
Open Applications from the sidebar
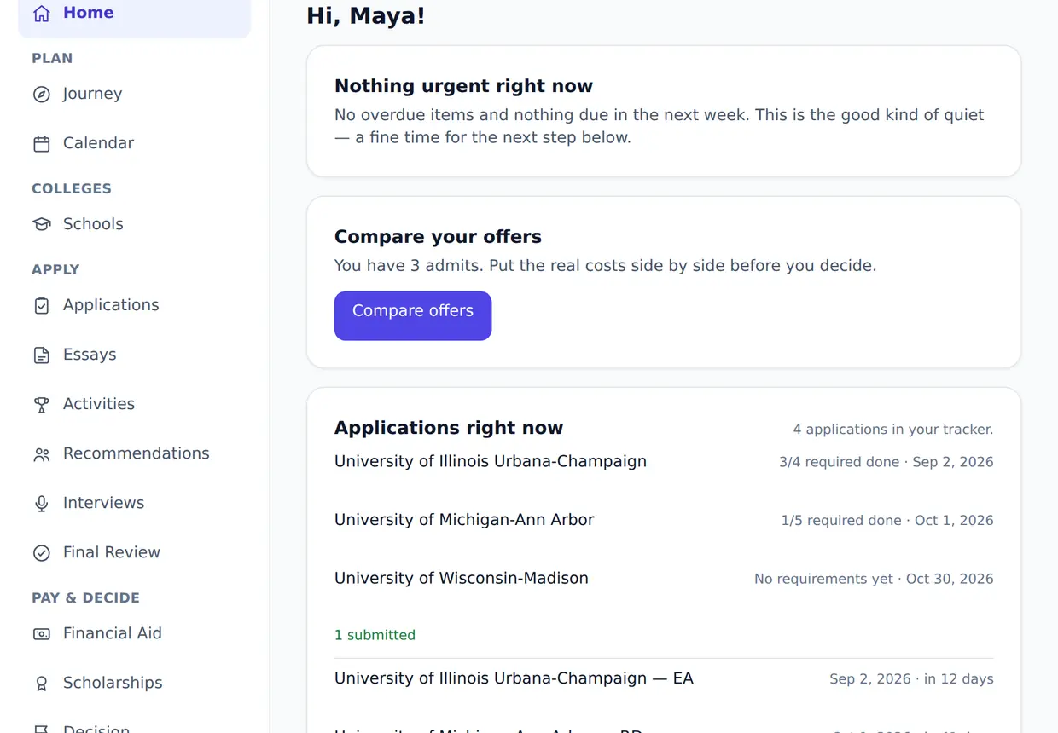click(135, 305)
